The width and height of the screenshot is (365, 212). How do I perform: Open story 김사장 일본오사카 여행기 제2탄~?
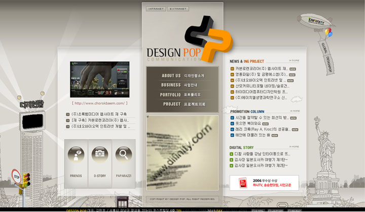click(261, 165)
